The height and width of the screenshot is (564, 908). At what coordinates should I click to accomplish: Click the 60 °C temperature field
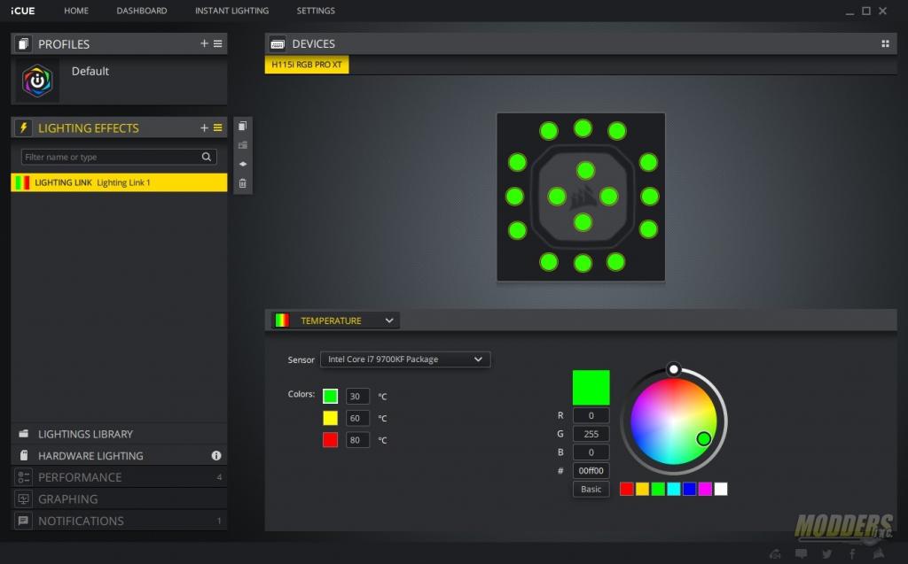[x=357, y=418]
